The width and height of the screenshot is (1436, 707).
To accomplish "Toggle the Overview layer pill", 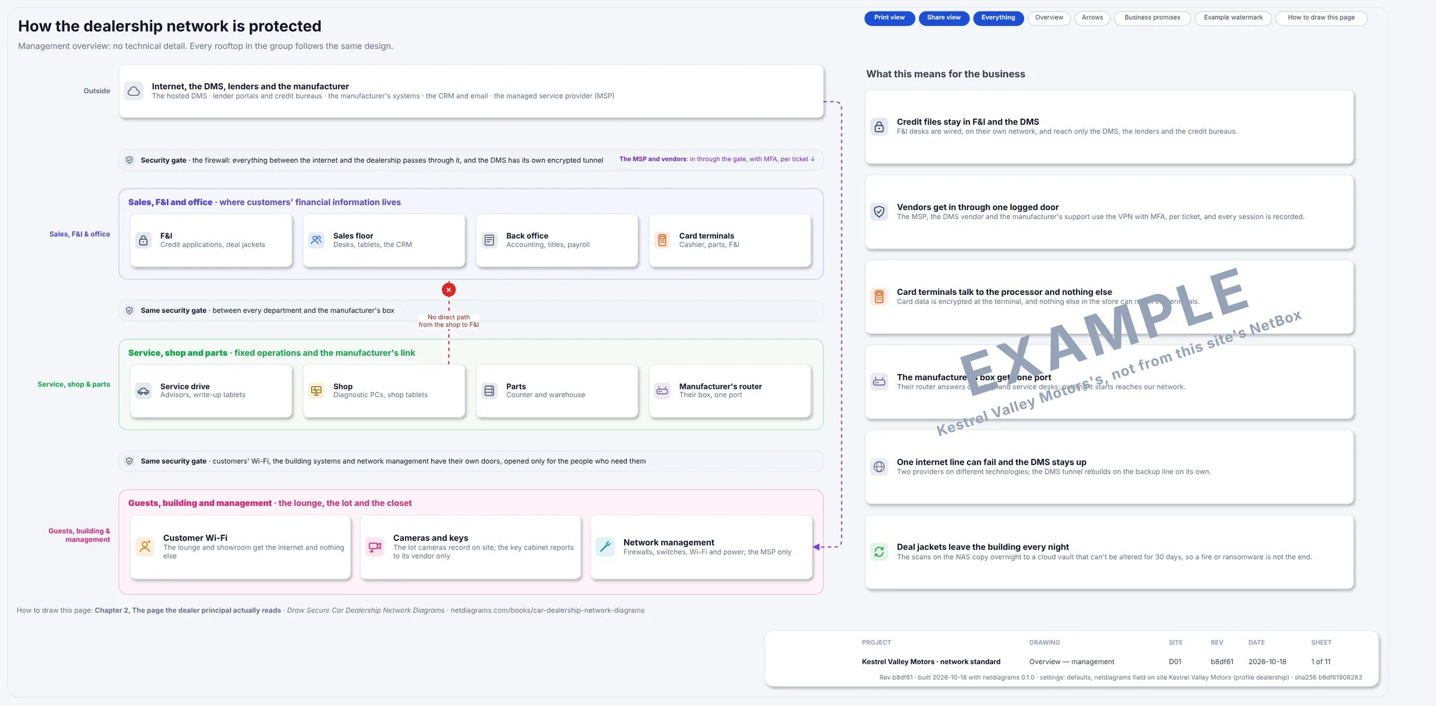I will pos(1049,18).
